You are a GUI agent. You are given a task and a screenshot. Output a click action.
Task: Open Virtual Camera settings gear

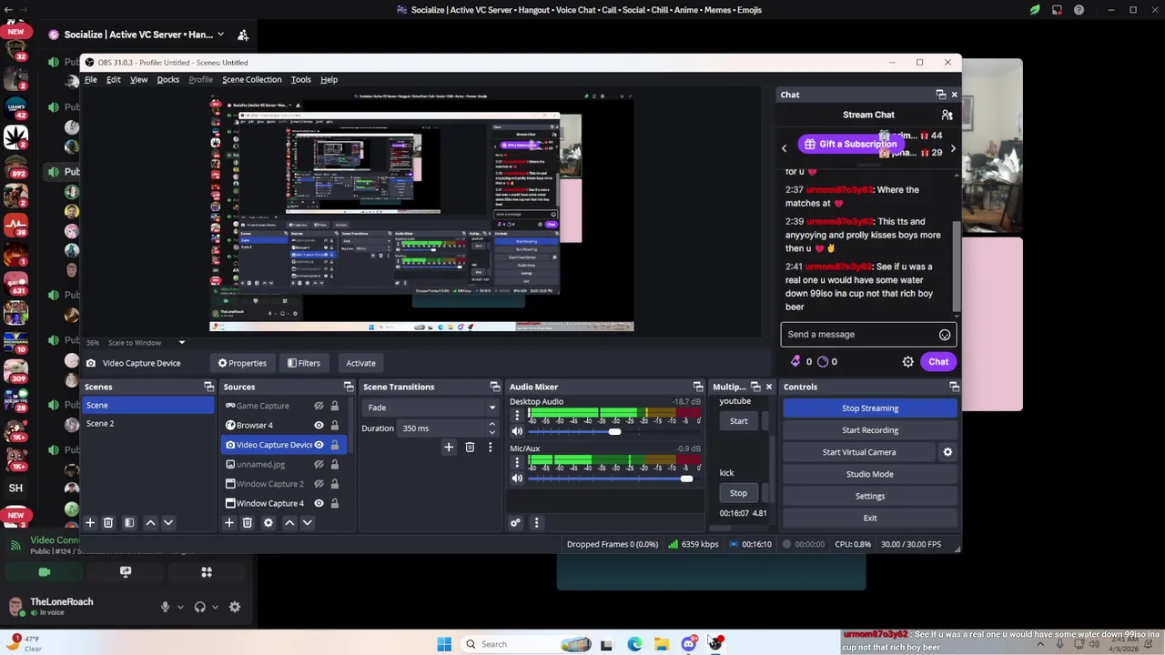(x=947, y=452)
